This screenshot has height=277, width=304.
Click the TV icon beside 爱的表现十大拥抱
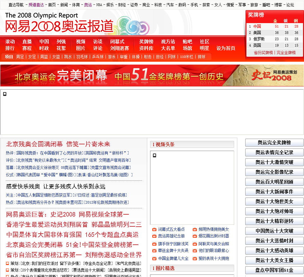[x=195, y=259]
